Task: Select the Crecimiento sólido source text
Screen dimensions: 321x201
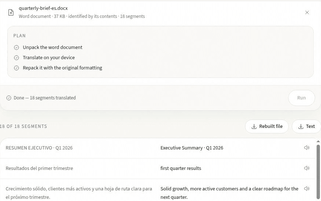Action: pyautogui.click(x=79, y=193)
